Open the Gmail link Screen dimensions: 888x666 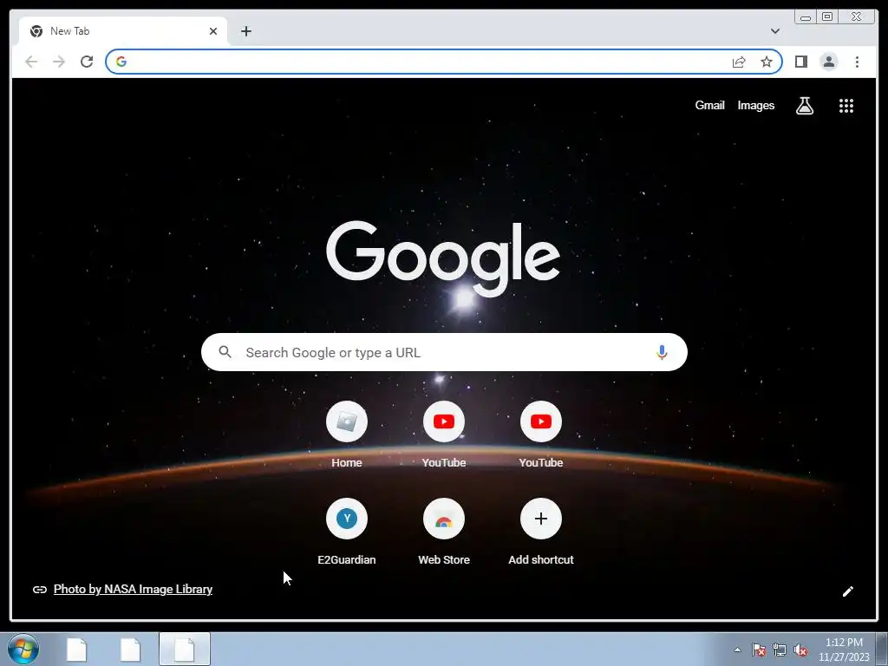click(709, 105)
